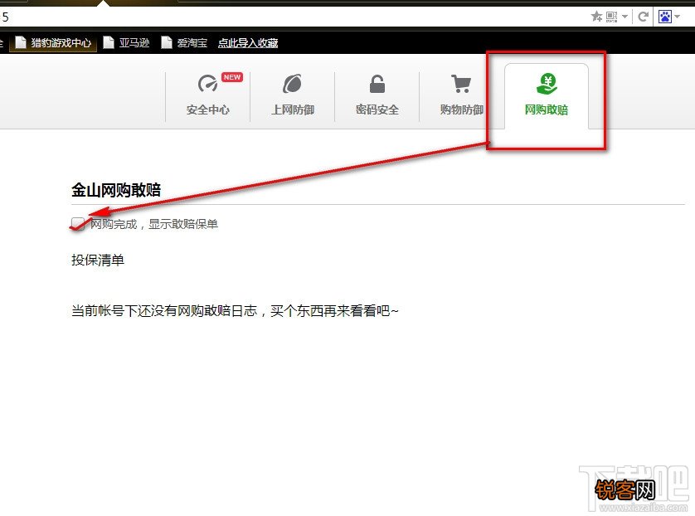Image resolution: width=695 pixels, height=516 pixels.
Task: Select the 网购敢赔 tab
Action: click(546, 95)
